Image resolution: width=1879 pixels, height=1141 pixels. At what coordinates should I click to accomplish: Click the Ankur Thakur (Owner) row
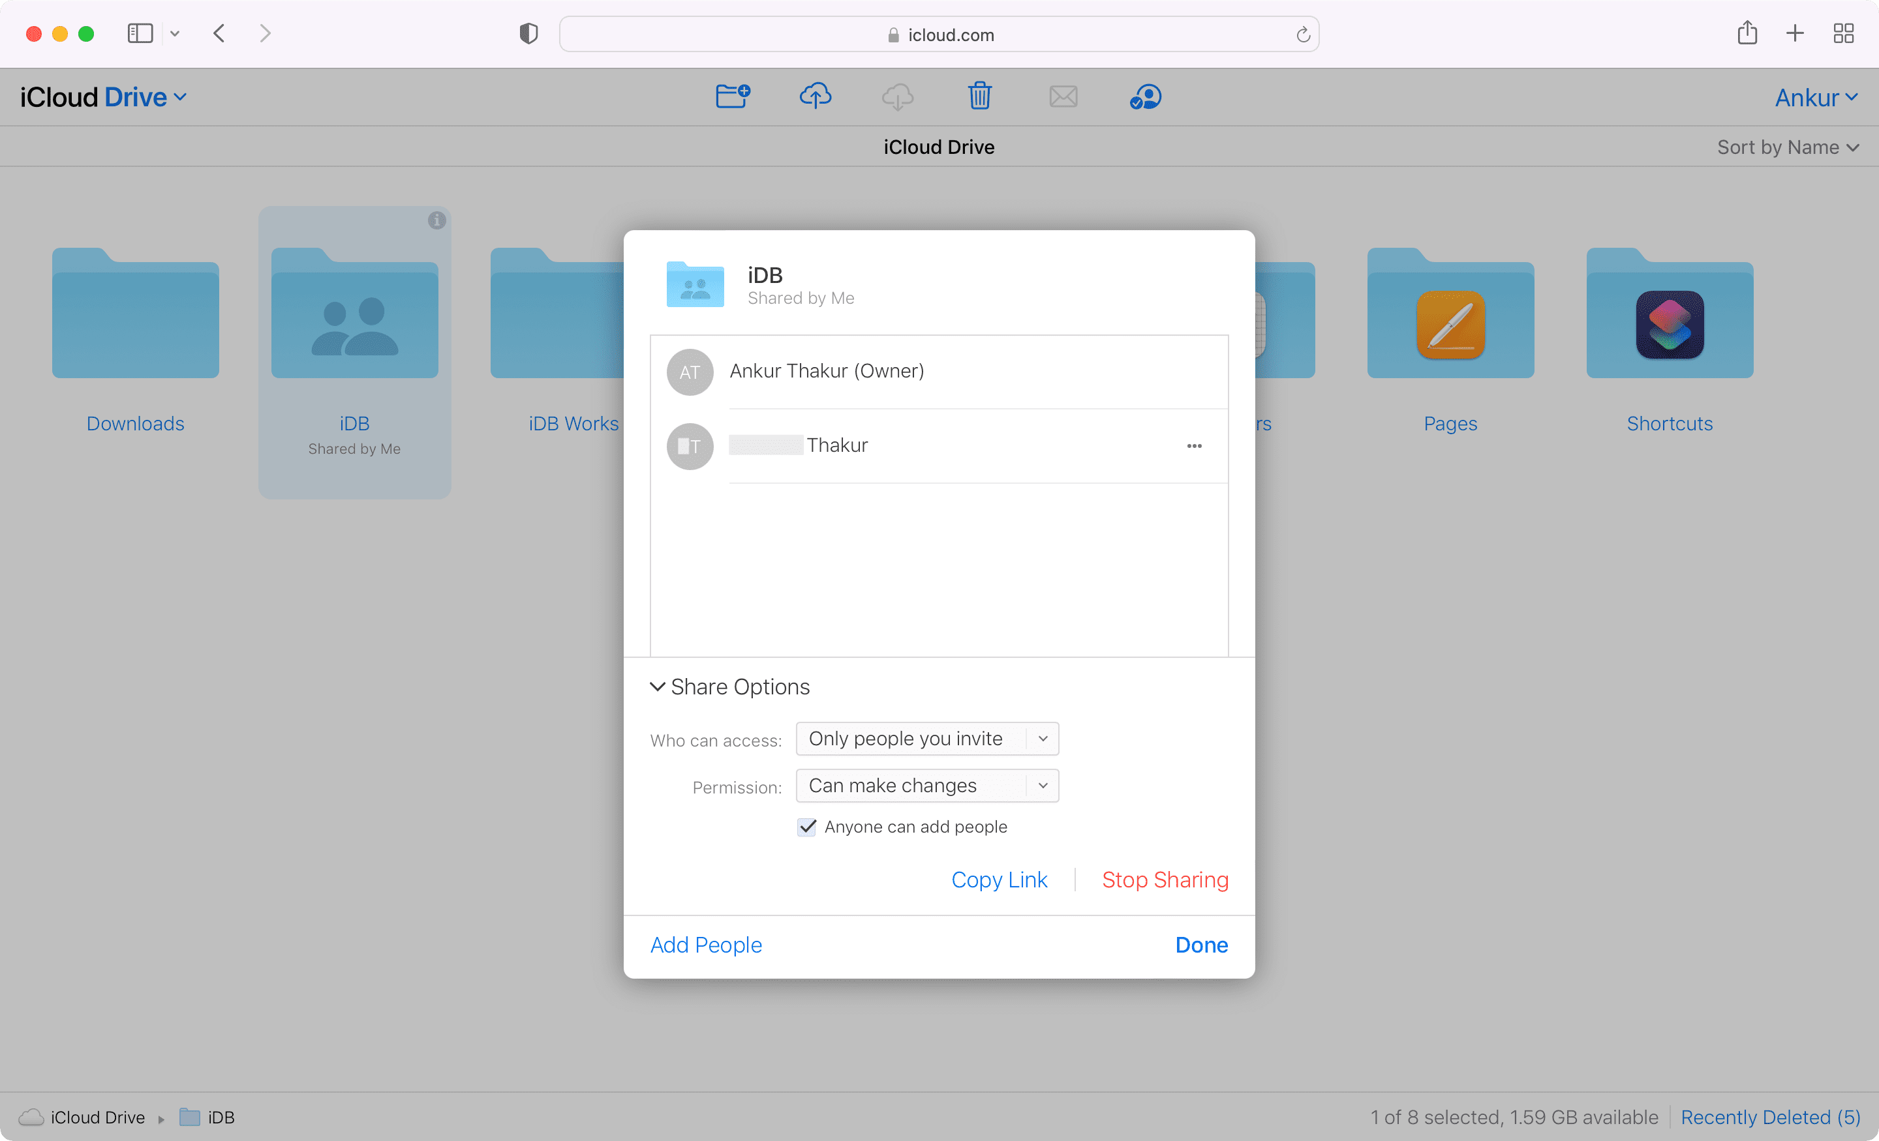pos(939,372)
